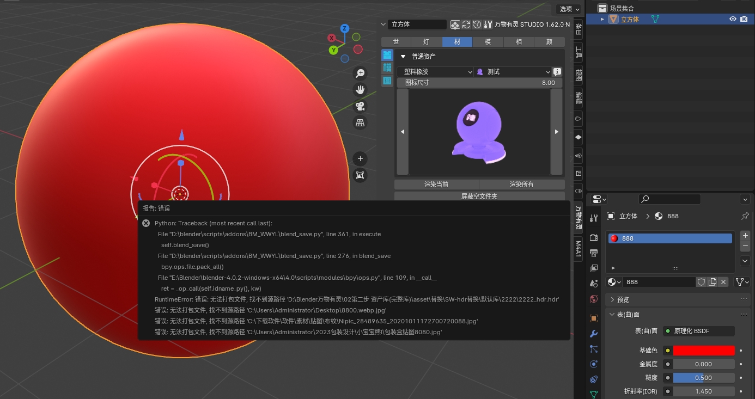This screenshot has width=755, height=399.
Task: Click the 渲染所有 button
Action: click(522, 185)
